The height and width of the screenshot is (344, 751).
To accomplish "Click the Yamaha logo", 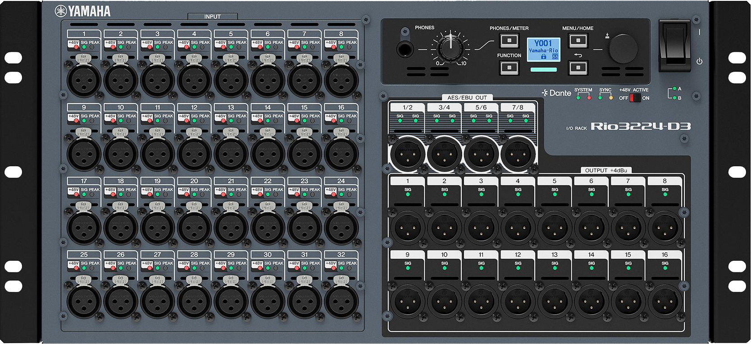I will [83, 11].
